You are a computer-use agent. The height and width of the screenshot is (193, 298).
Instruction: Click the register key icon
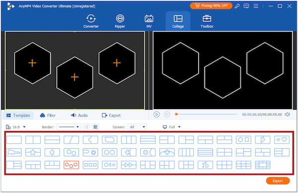click(237, 6)
